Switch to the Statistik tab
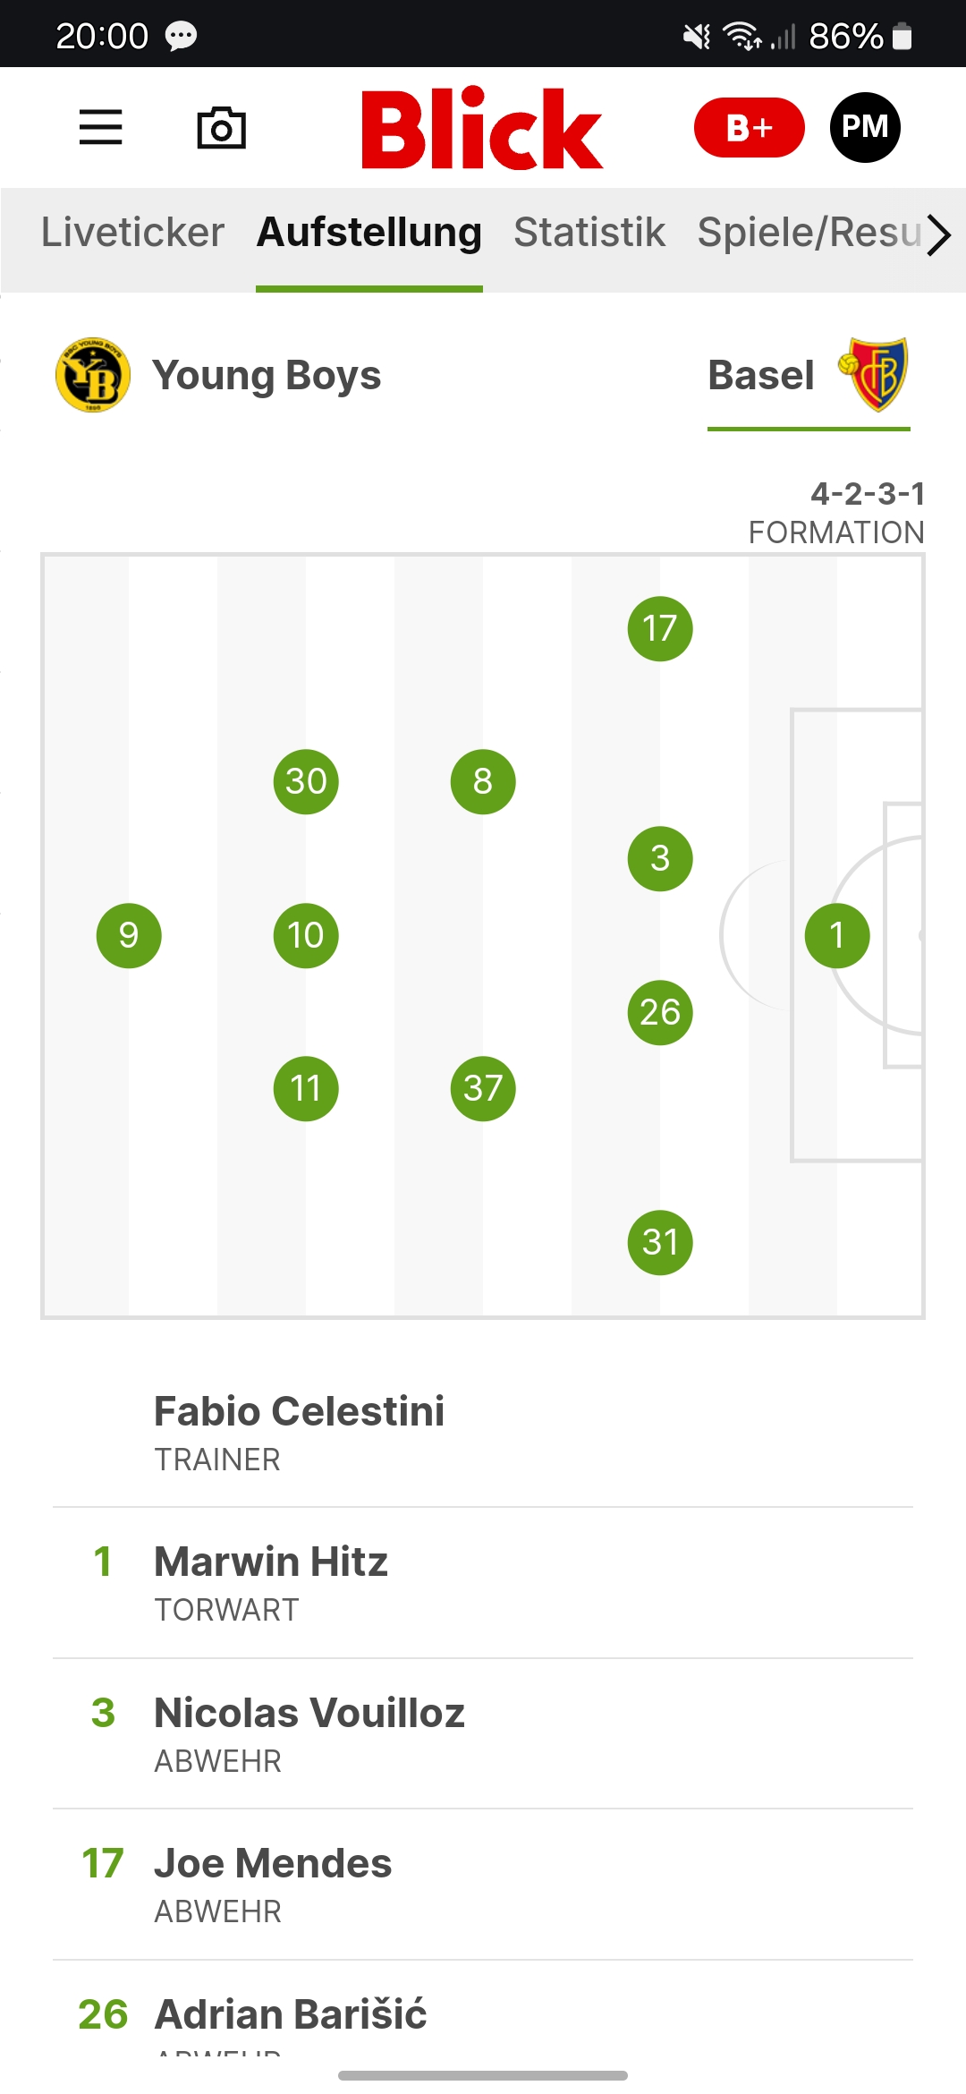 (x=589, y=233)
